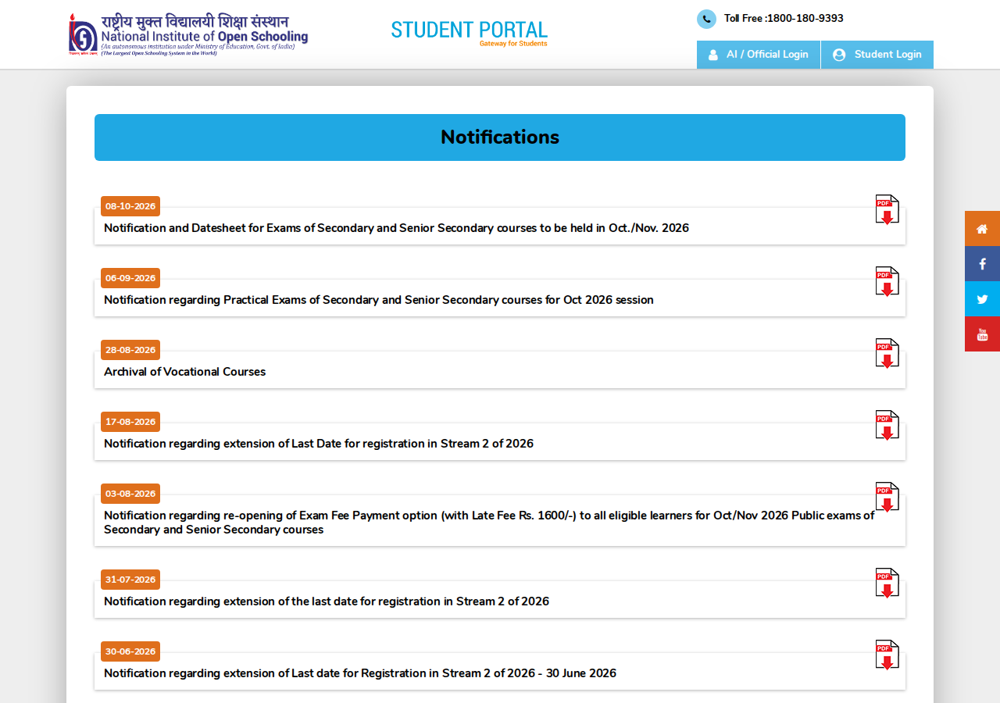Open the Home icon in the side bar
Image resolution: width=1000 pixels, height=703 pixels.
point(982,229)
